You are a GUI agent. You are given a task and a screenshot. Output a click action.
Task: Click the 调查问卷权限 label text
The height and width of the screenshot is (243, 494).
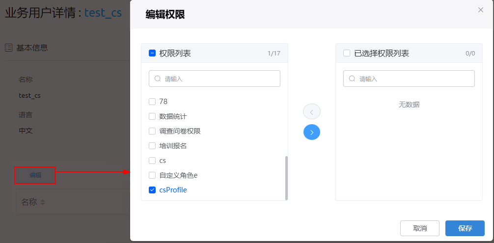[180, 131]
